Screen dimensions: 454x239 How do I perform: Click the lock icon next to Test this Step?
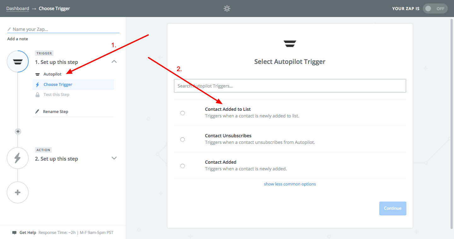click(38, 94)
